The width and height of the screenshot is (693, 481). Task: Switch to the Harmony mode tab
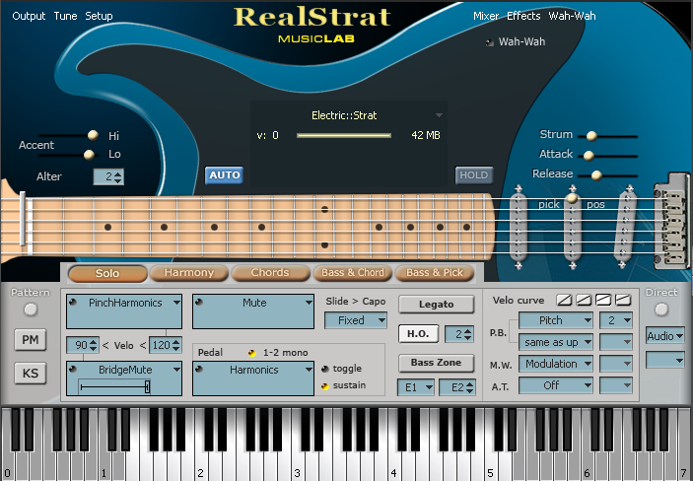pos(188,273)
